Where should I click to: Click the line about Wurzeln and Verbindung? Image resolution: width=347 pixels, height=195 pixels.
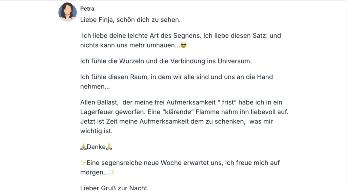166,61
